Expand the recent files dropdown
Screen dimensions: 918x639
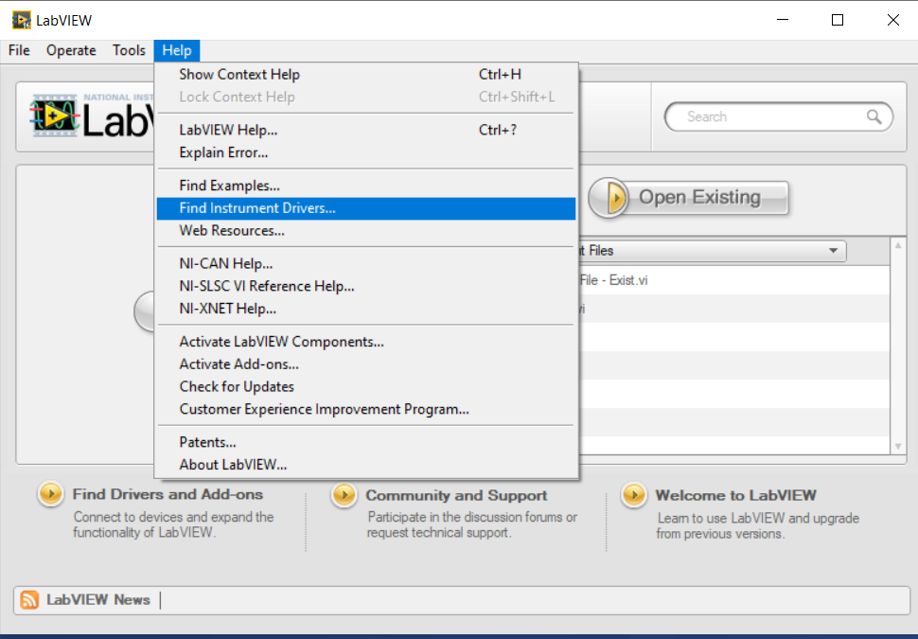(832, 251)
